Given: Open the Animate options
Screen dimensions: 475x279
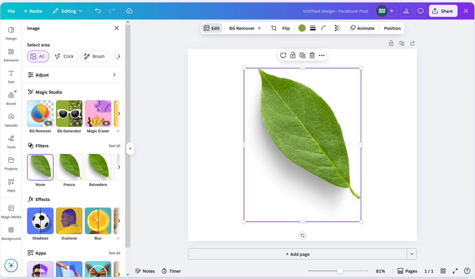Looking at the screenshot, I should (362, 28).
